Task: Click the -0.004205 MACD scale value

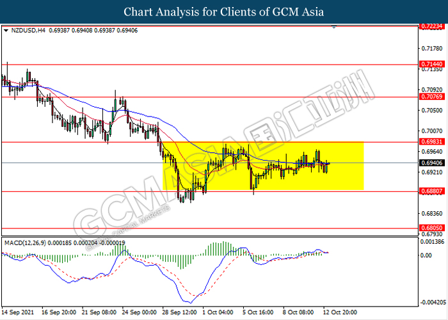Action: (433, 302)
